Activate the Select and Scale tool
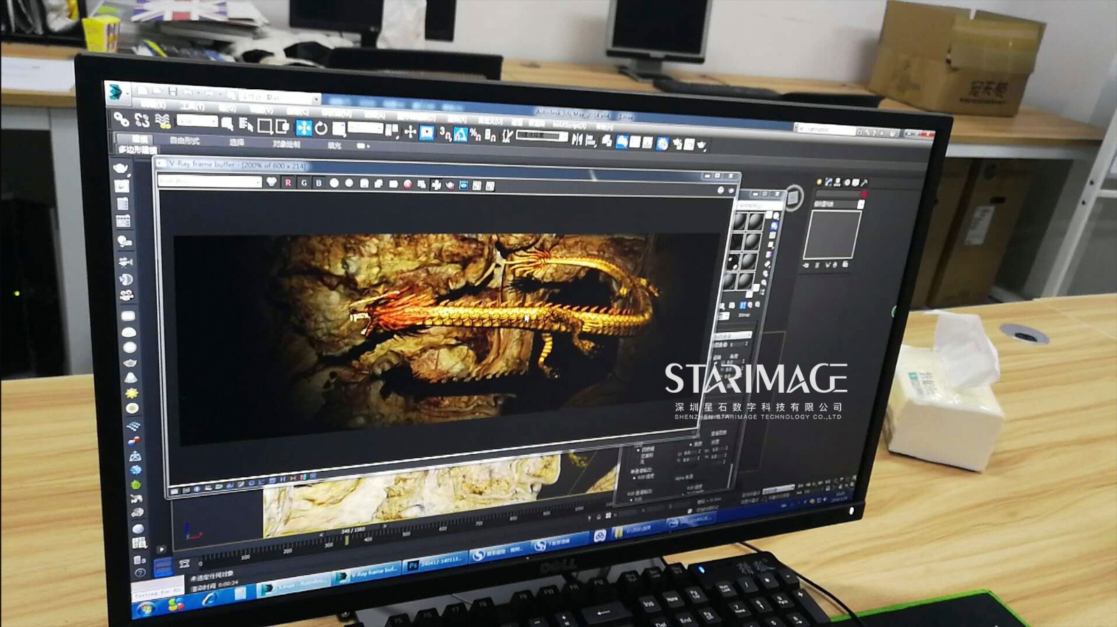 (339, 129)
